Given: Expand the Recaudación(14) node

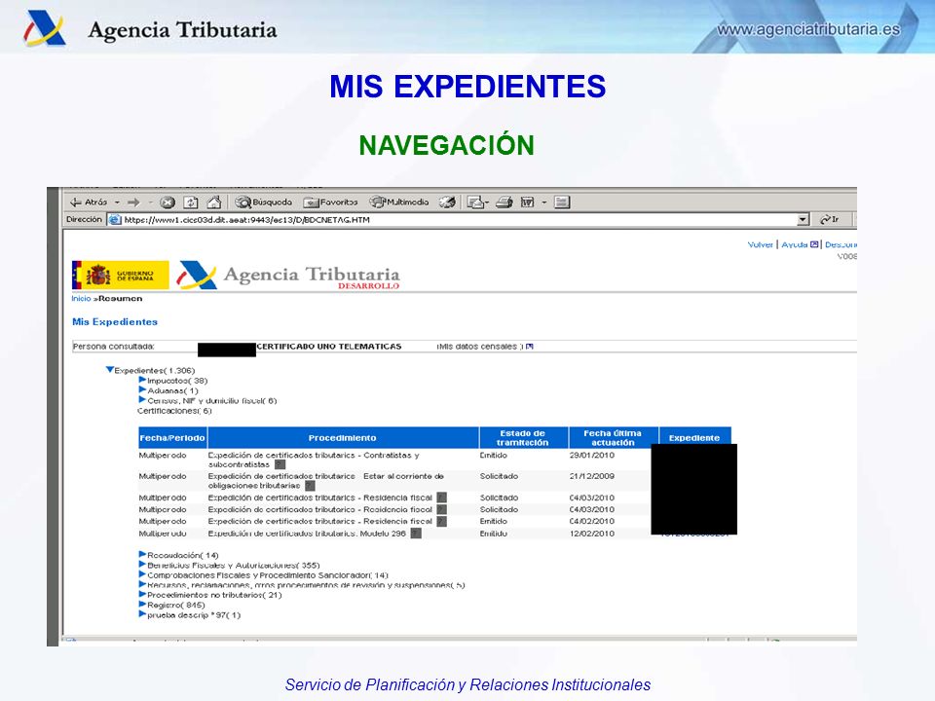Looking at the screenshot, I should tap(142, 554).
